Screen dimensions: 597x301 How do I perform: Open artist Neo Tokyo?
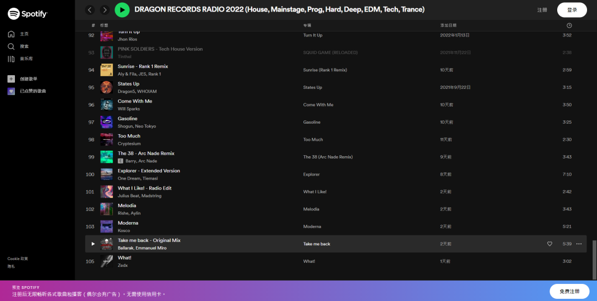pos(145,126)
